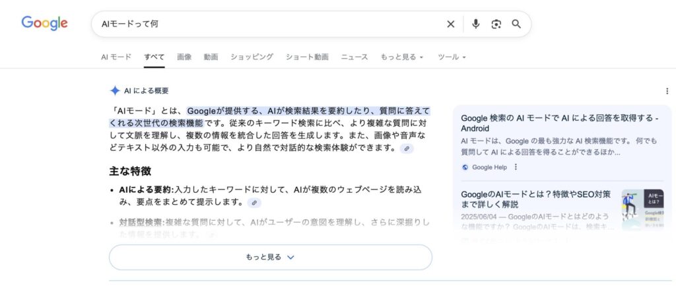Click the AI overview sparkle icon

(115, 91)
